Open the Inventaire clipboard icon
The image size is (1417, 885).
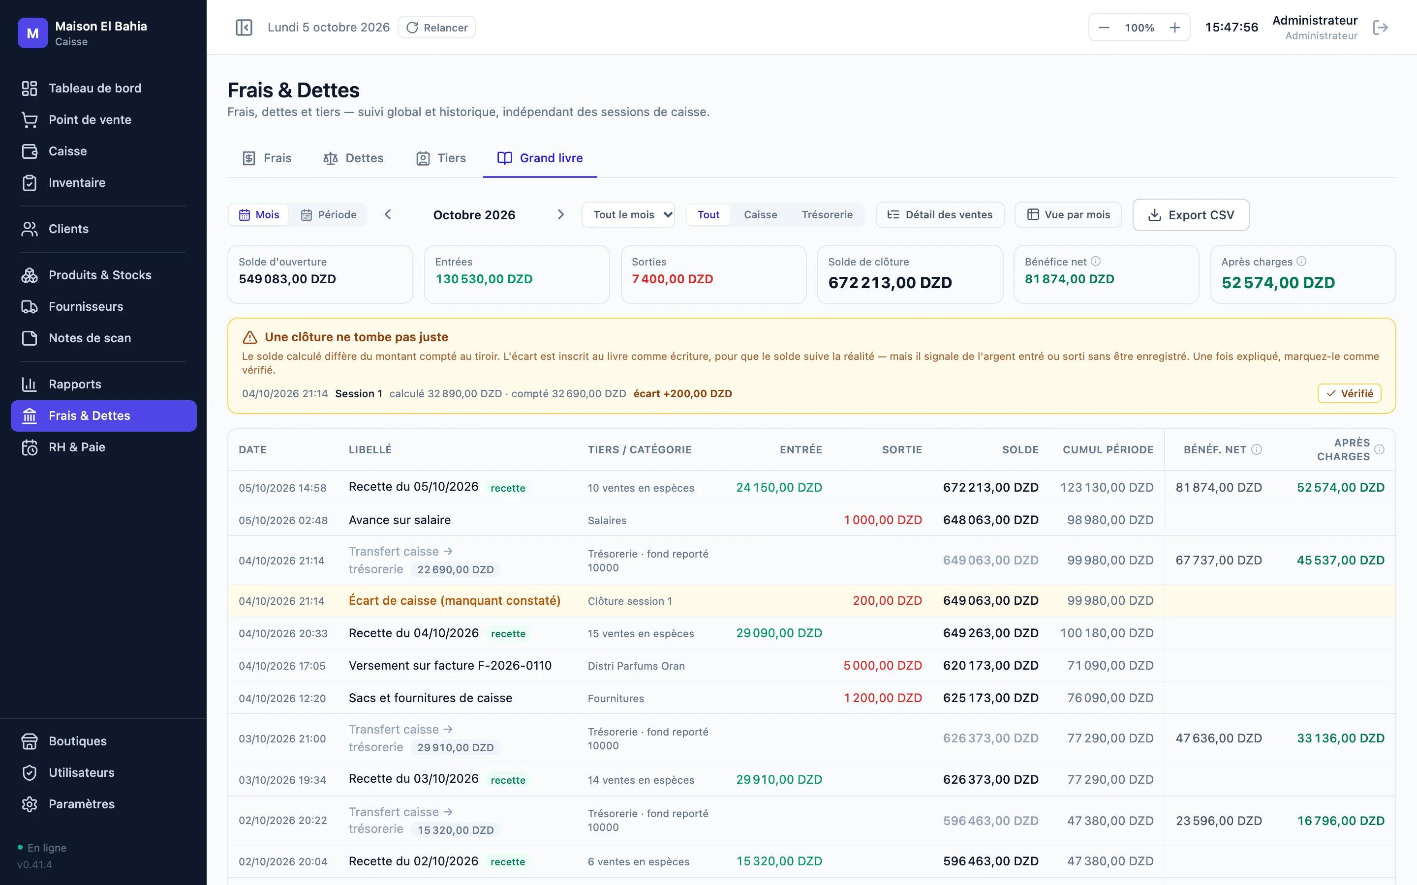click(30, 182)
